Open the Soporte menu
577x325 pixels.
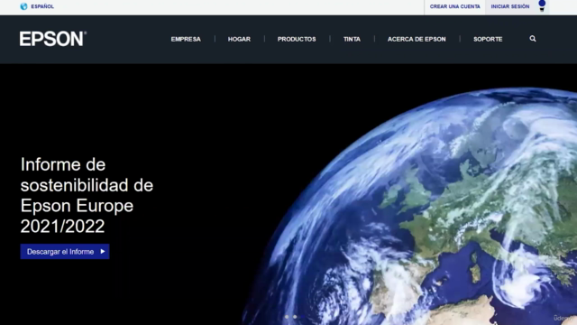488,39
